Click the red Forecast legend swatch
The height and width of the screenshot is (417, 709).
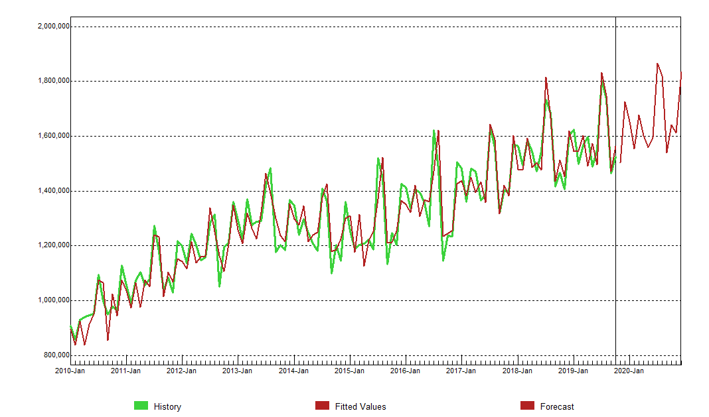[527, 406]
